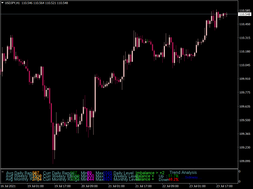This screenshot has width=253, height=189.
Task: Click the Down label in the indicator panel
Action: (164, 179)
